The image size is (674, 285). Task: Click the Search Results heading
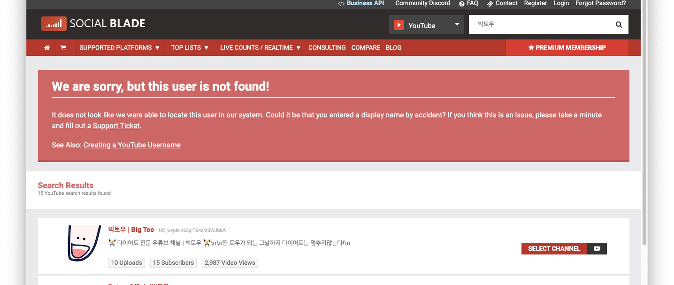click(x=66, y=185)
